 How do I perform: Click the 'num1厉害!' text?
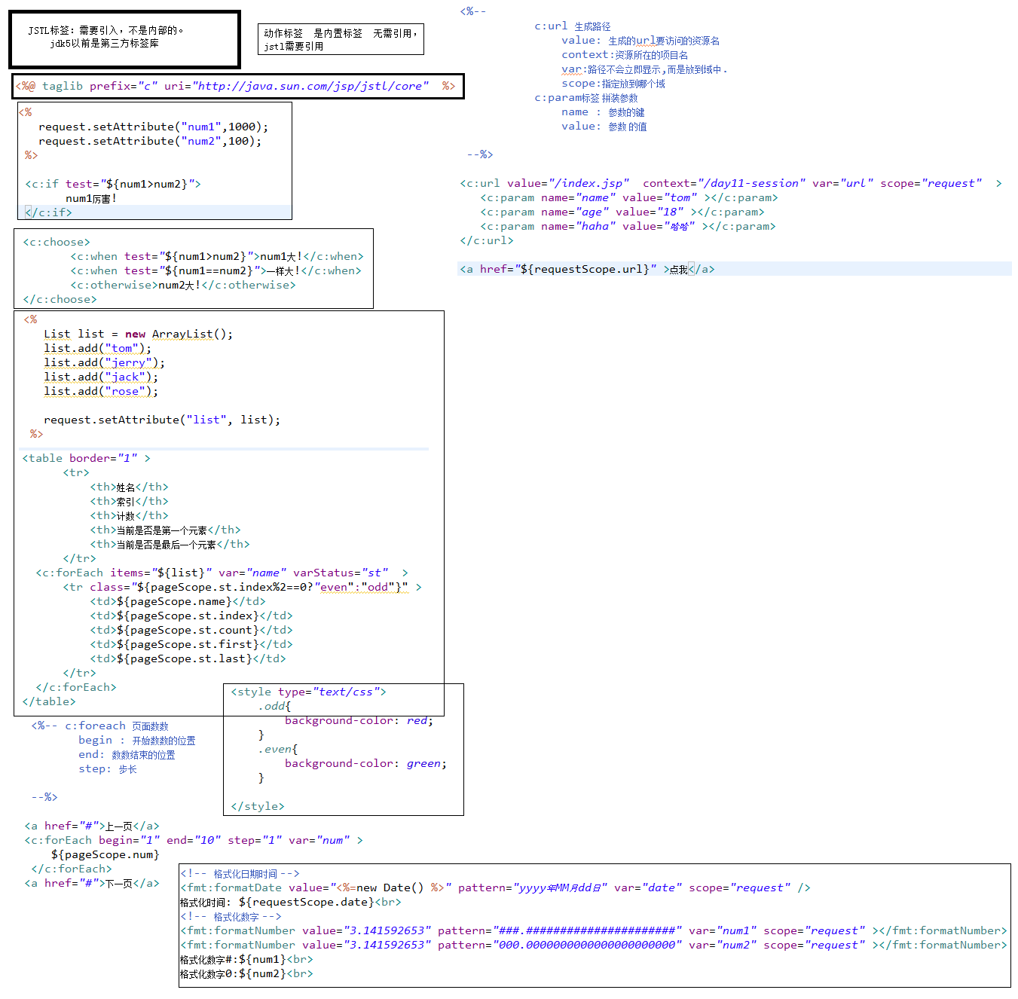[x=91, y=199]
